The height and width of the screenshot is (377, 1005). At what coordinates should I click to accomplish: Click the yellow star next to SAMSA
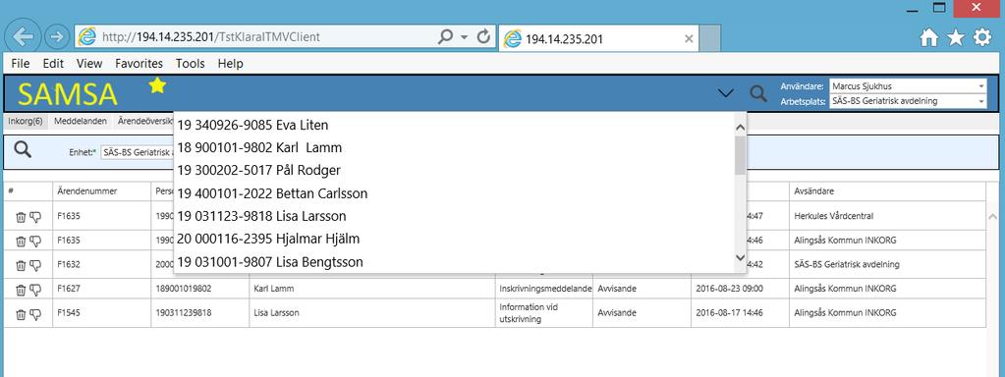point(157,85)
